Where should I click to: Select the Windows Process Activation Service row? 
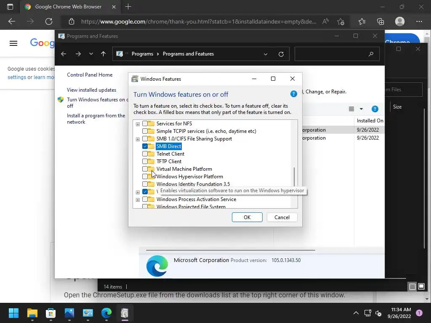click(x=196, y=199)
